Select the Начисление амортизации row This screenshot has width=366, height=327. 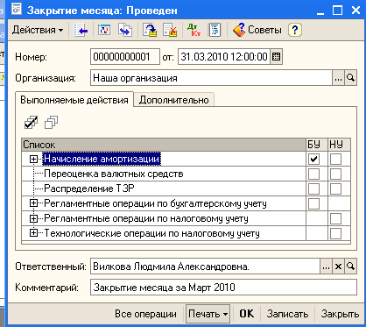(164, 160)
